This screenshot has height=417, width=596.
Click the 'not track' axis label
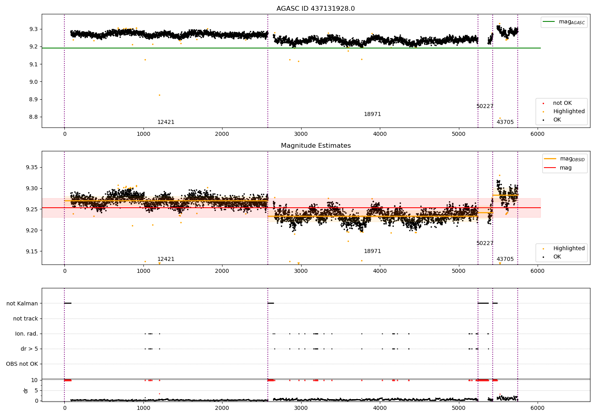pyautogui.click(x=25, y=319)
